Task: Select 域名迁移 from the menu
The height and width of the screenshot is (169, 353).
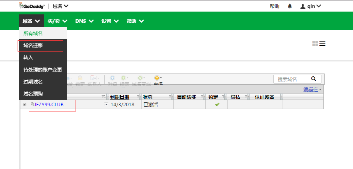Action: pos(33,46)
